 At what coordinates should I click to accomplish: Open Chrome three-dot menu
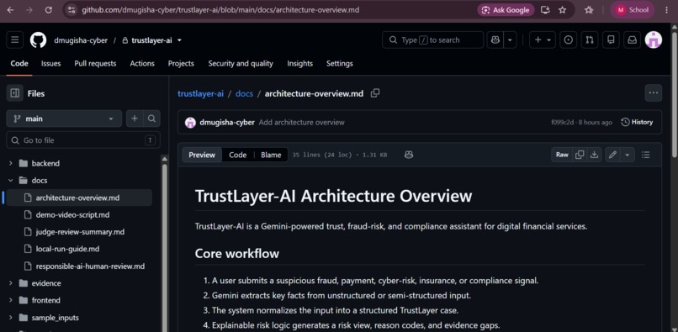coord(666,10)
